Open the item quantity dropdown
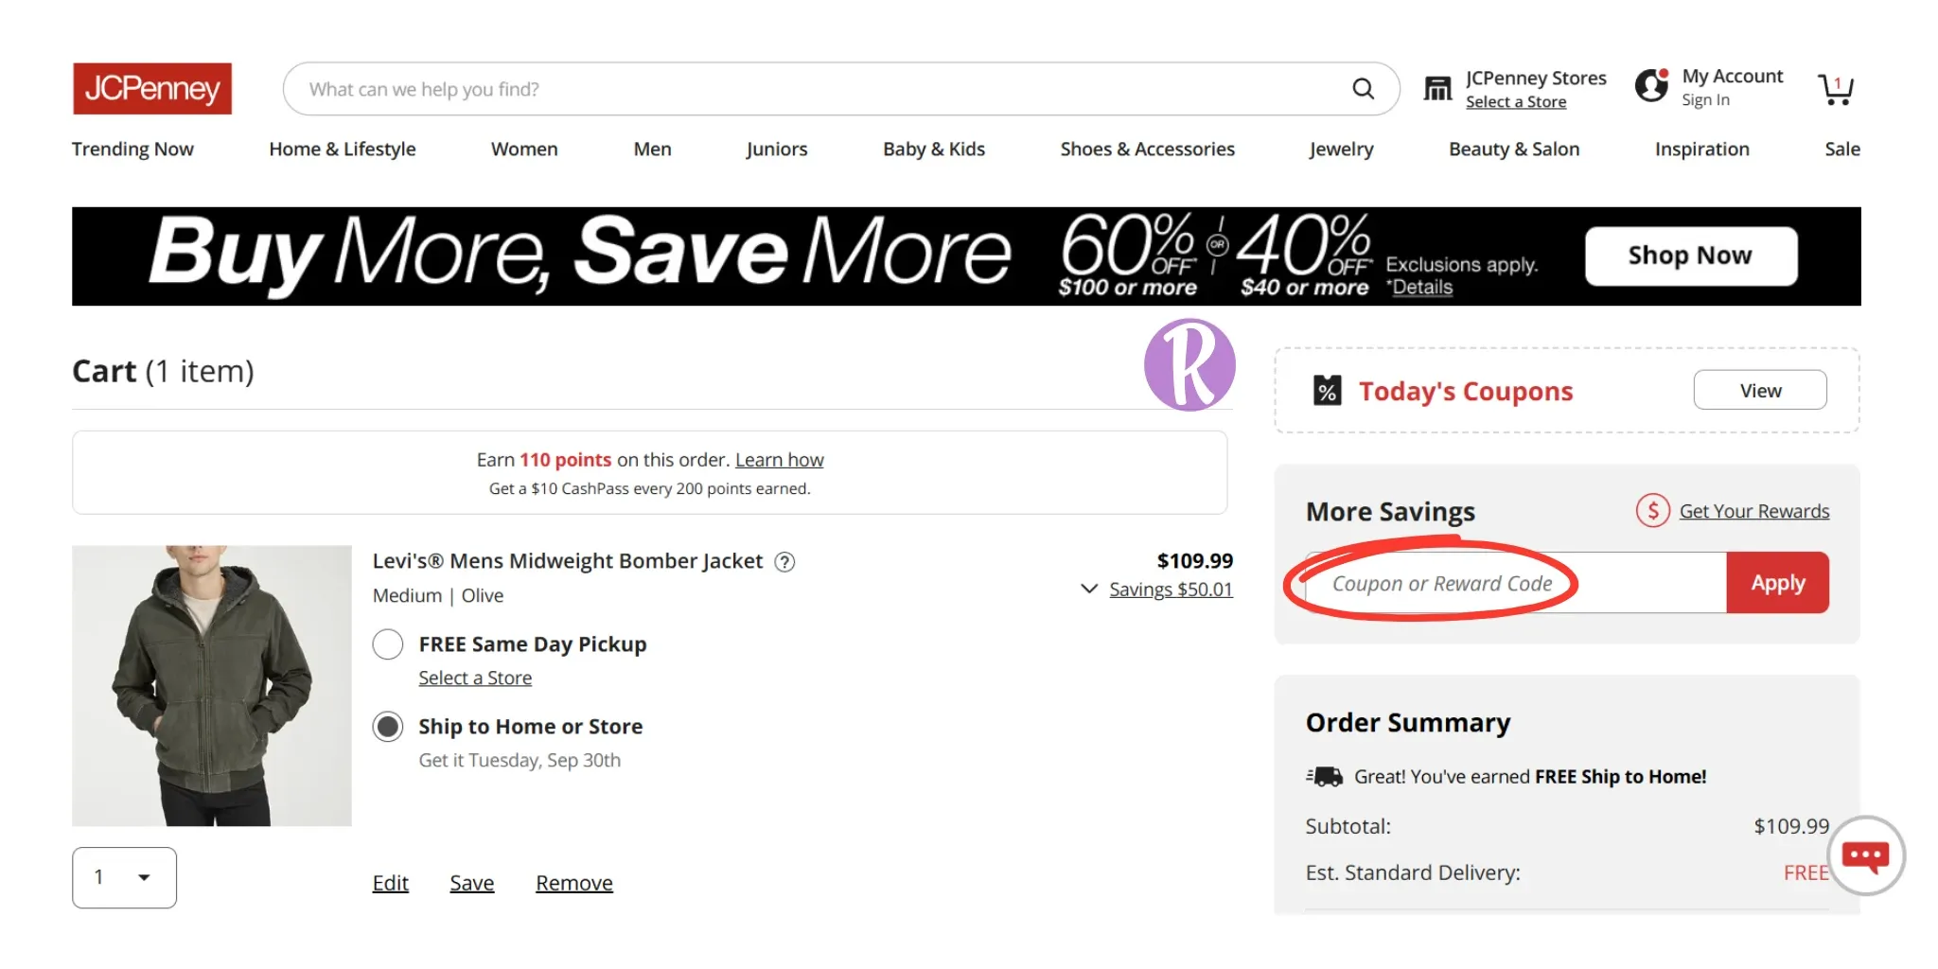1938x969 pixels. tap(124, 877)
